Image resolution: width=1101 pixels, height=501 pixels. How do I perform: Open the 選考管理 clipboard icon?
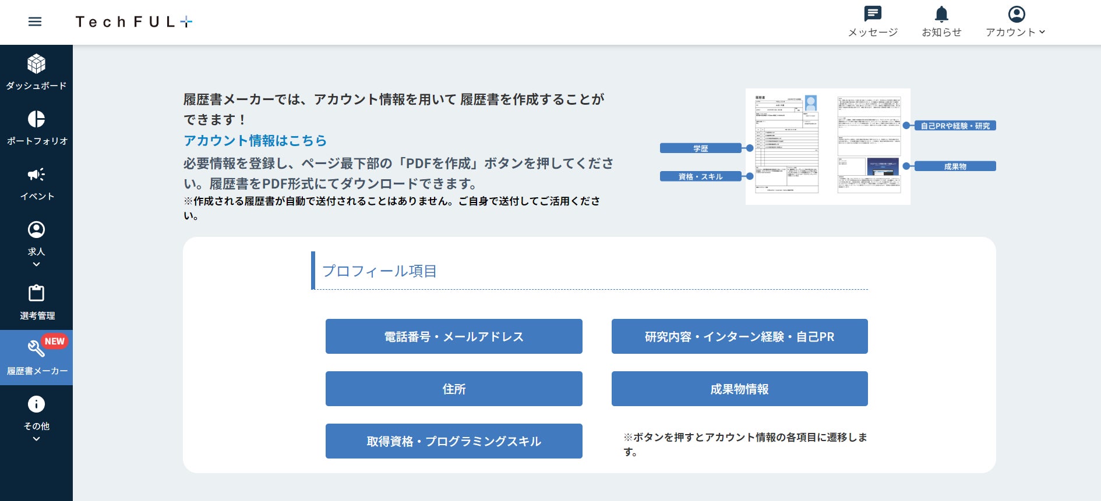36,293
